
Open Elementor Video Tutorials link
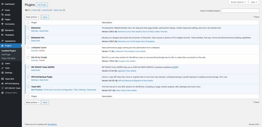click(161, 32)
